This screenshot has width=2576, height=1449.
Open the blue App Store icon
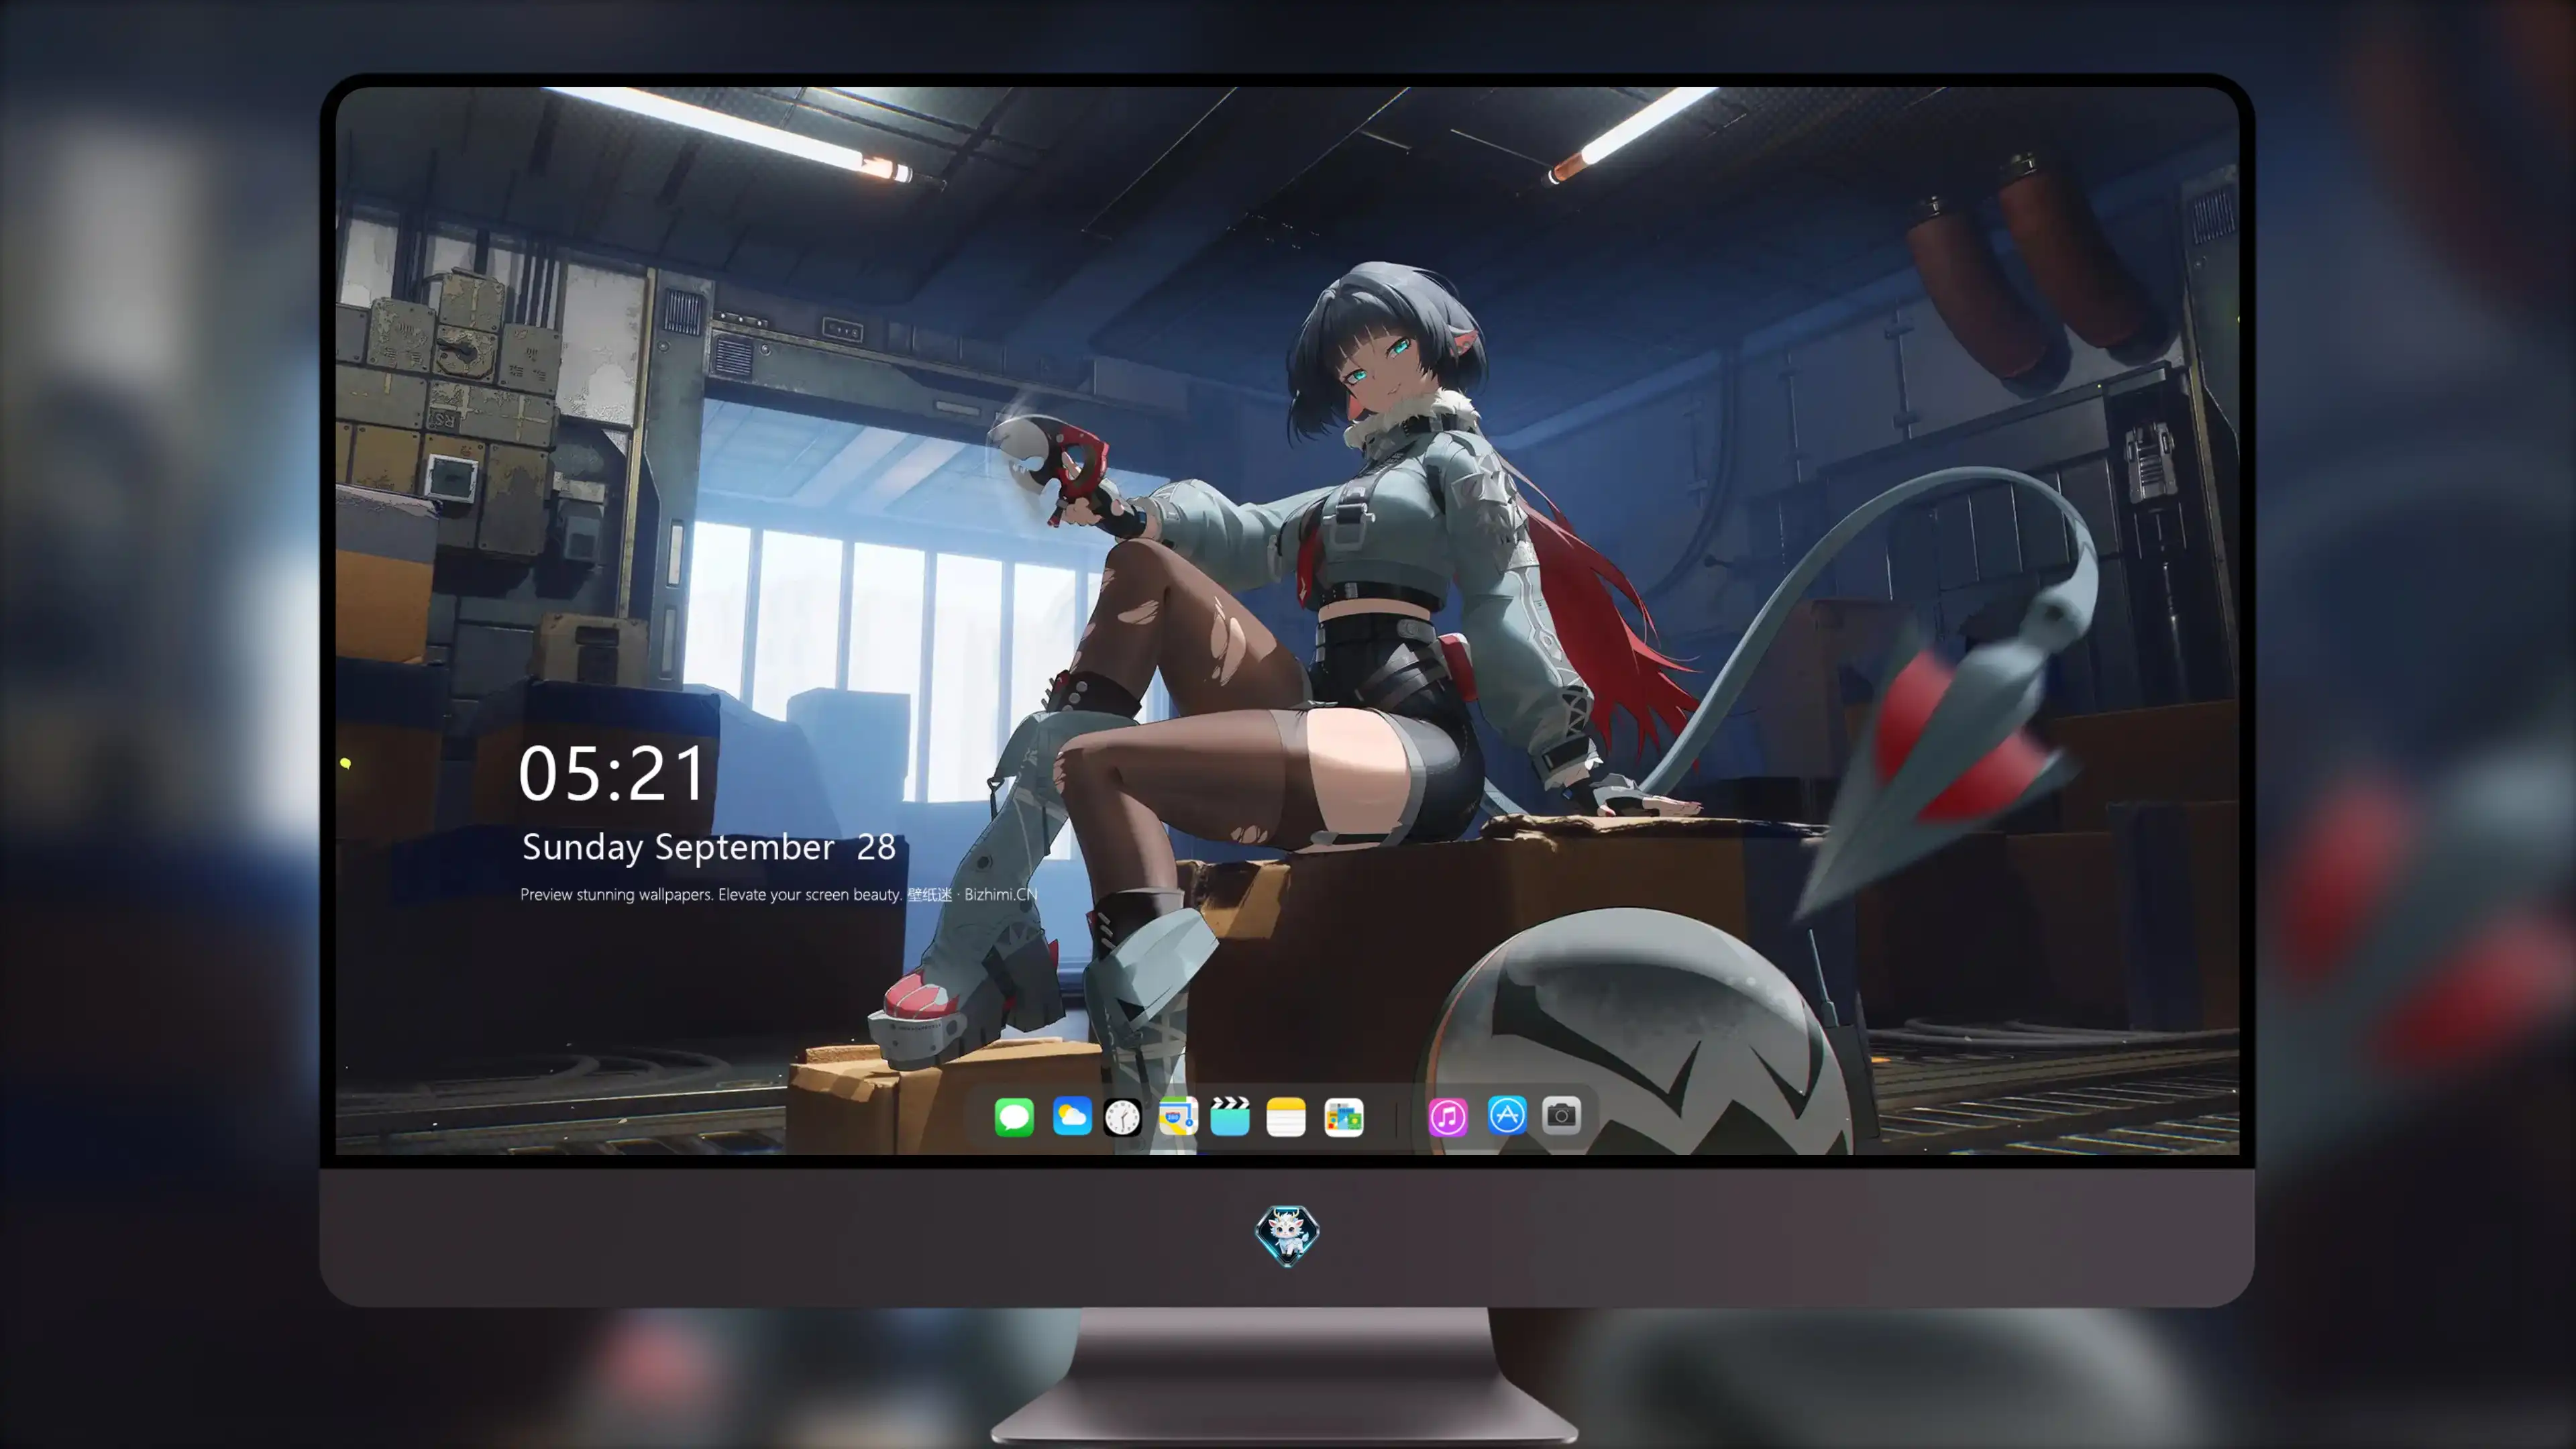1507,1115
